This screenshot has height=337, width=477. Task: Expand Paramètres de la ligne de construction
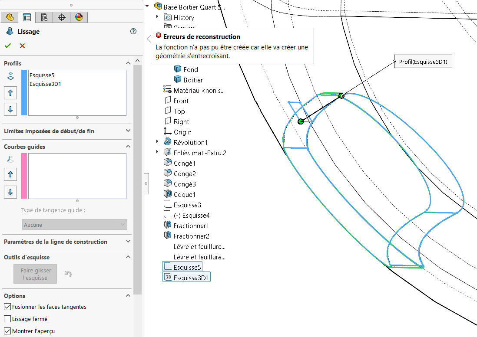[x=67, y=241]
